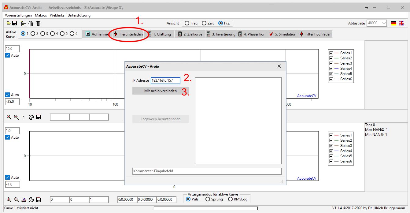
Task: Select active curve 2
Action: pos(35,34)
